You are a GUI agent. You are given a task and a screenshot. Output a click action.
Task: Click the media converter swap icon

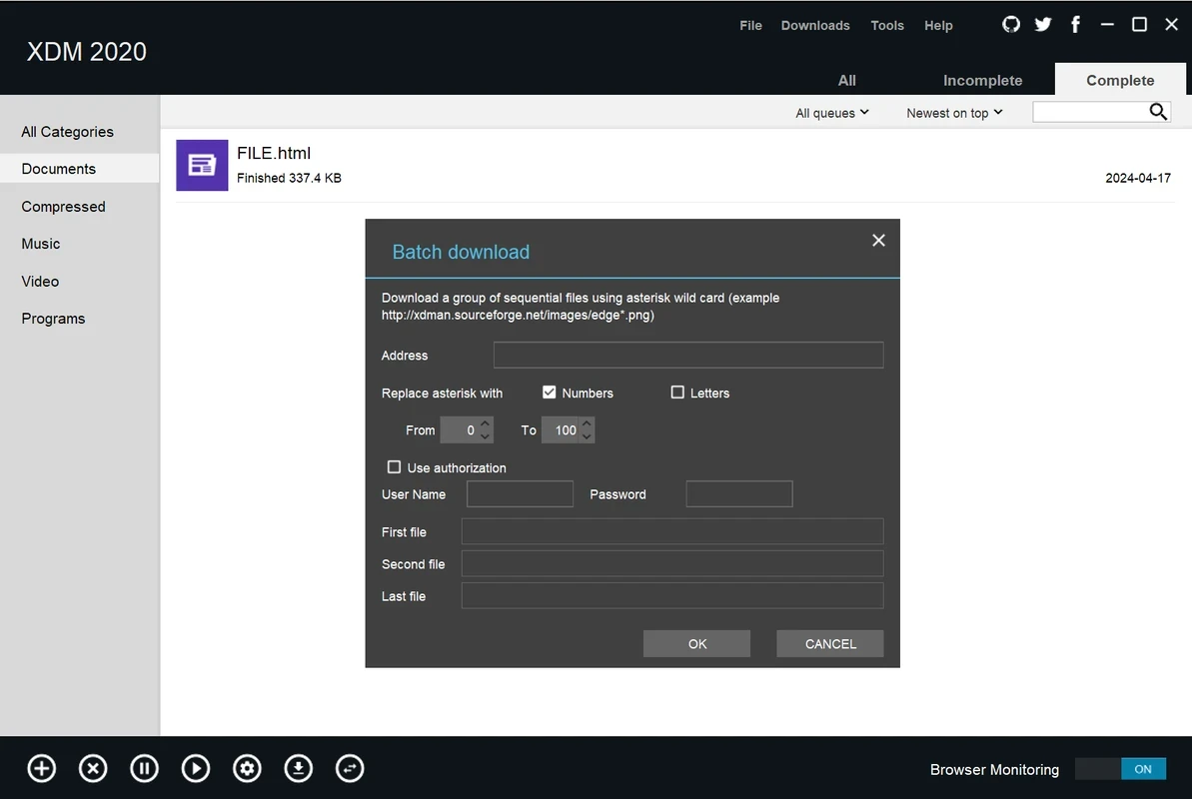click(350, 769)
